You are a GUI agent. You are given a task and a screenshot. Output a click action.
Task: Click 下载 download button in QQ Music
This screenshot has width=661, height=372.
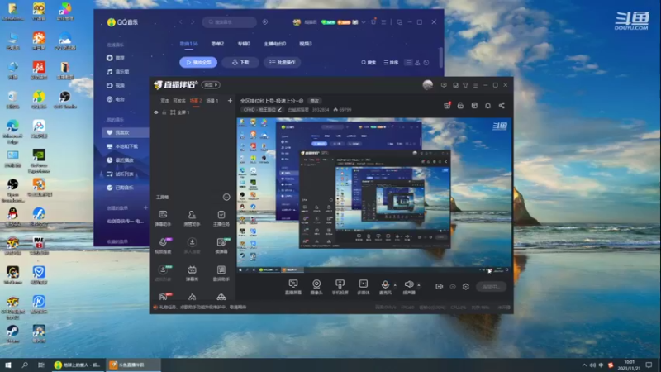pos(240,62)
